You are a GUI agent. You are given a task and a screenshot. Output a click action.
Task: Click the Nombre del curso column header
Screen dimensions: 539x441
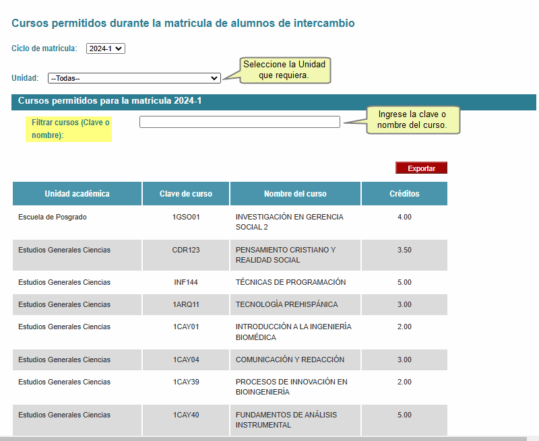295,194
